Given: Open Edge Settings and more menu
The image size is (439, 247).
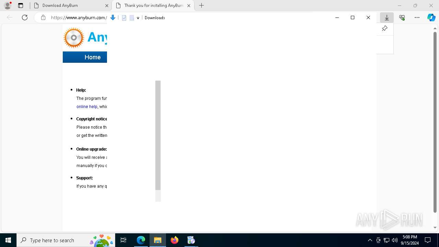Looking at the screenshot, I should 417,17.
